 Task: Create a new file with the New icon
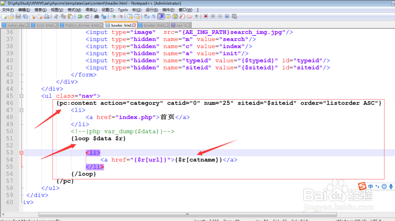4,16
